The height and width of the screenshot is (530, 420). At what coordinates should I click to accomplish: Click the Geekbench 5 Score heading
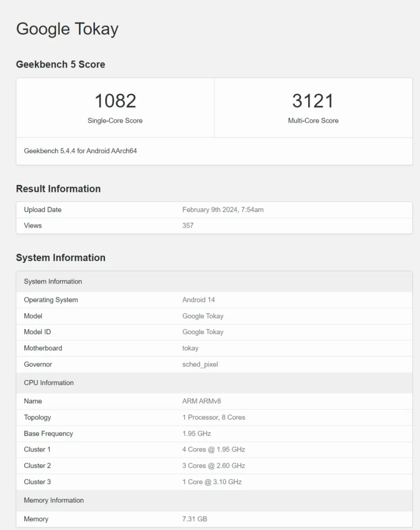[60, 64]
